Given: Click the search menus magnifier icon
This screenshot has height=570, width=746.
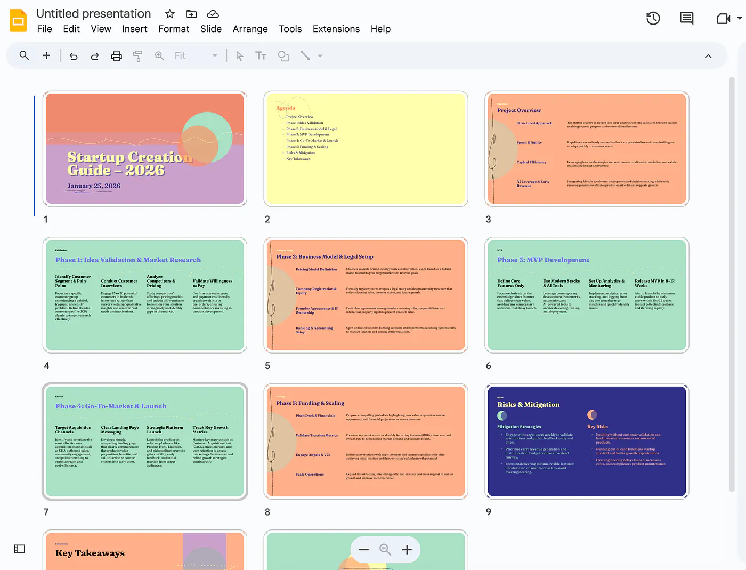Looking at the screenshot, I should click(24, 55).
